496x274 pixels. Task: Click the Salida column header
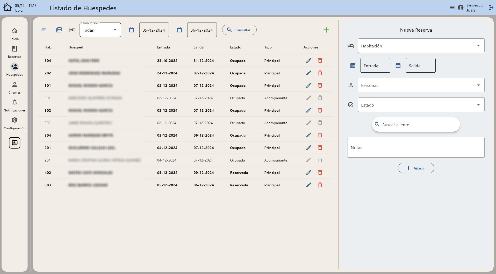199,47
